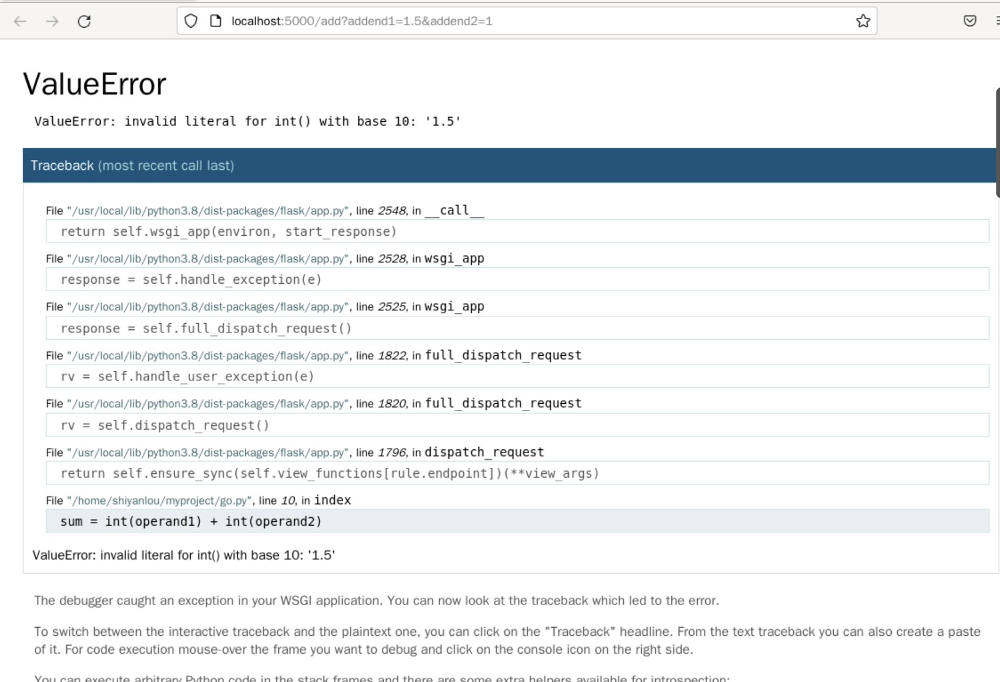Select frame line 1822 in full_dispatch_request
This screenshot has width=1000, height=682.
[313, 355]
